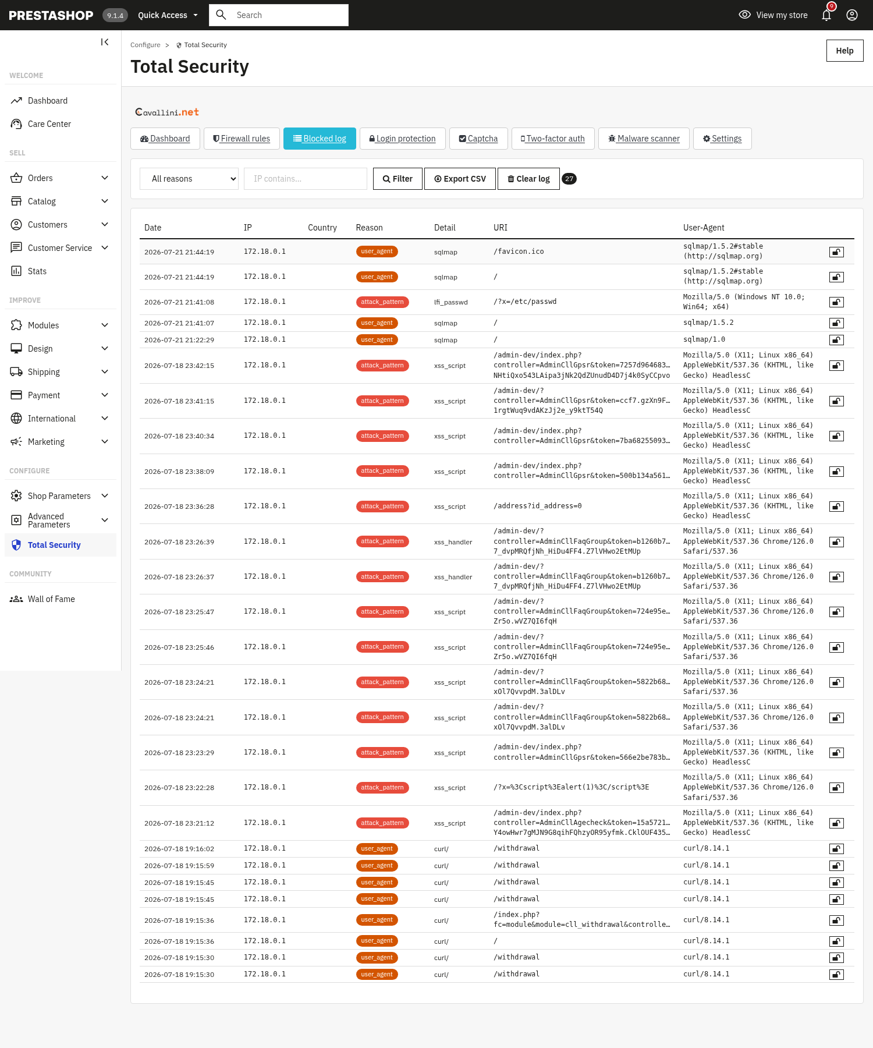Open the Captcha tab

478,139
